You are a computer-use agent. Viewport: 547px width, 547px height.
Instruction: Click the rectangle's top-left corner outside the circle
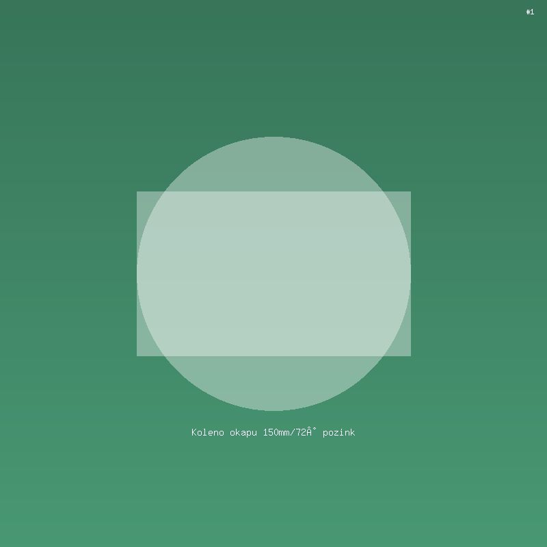click(x=144, y=198)
